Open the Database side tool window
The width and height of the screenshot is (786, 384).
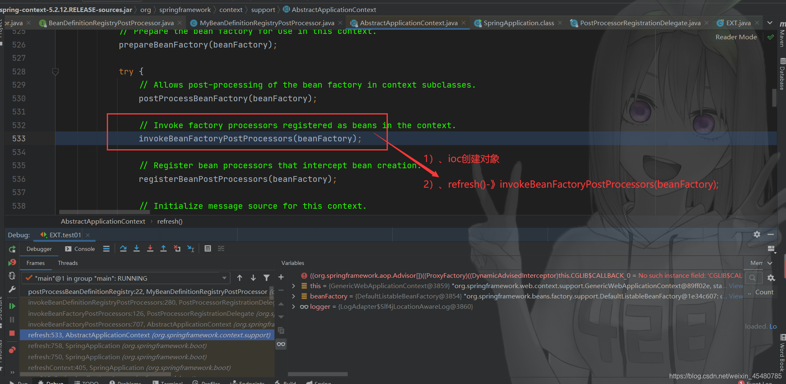781,74
